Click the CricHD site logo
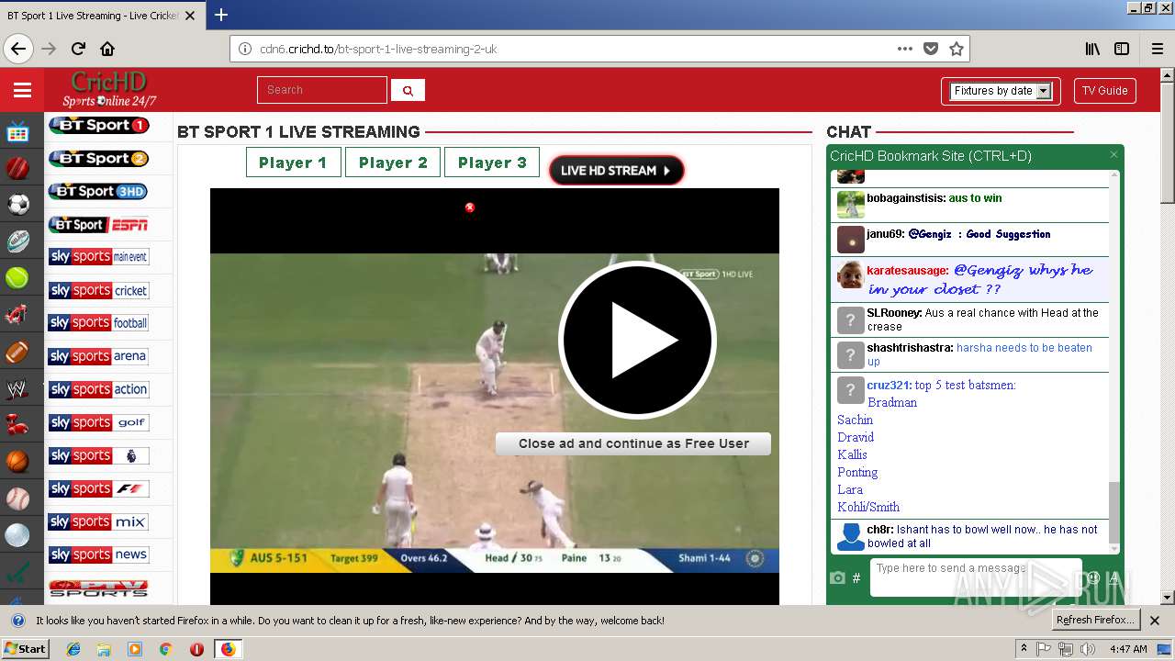Image resolution: width=1175 pixels, height=661 pixels. coord(109,89)
